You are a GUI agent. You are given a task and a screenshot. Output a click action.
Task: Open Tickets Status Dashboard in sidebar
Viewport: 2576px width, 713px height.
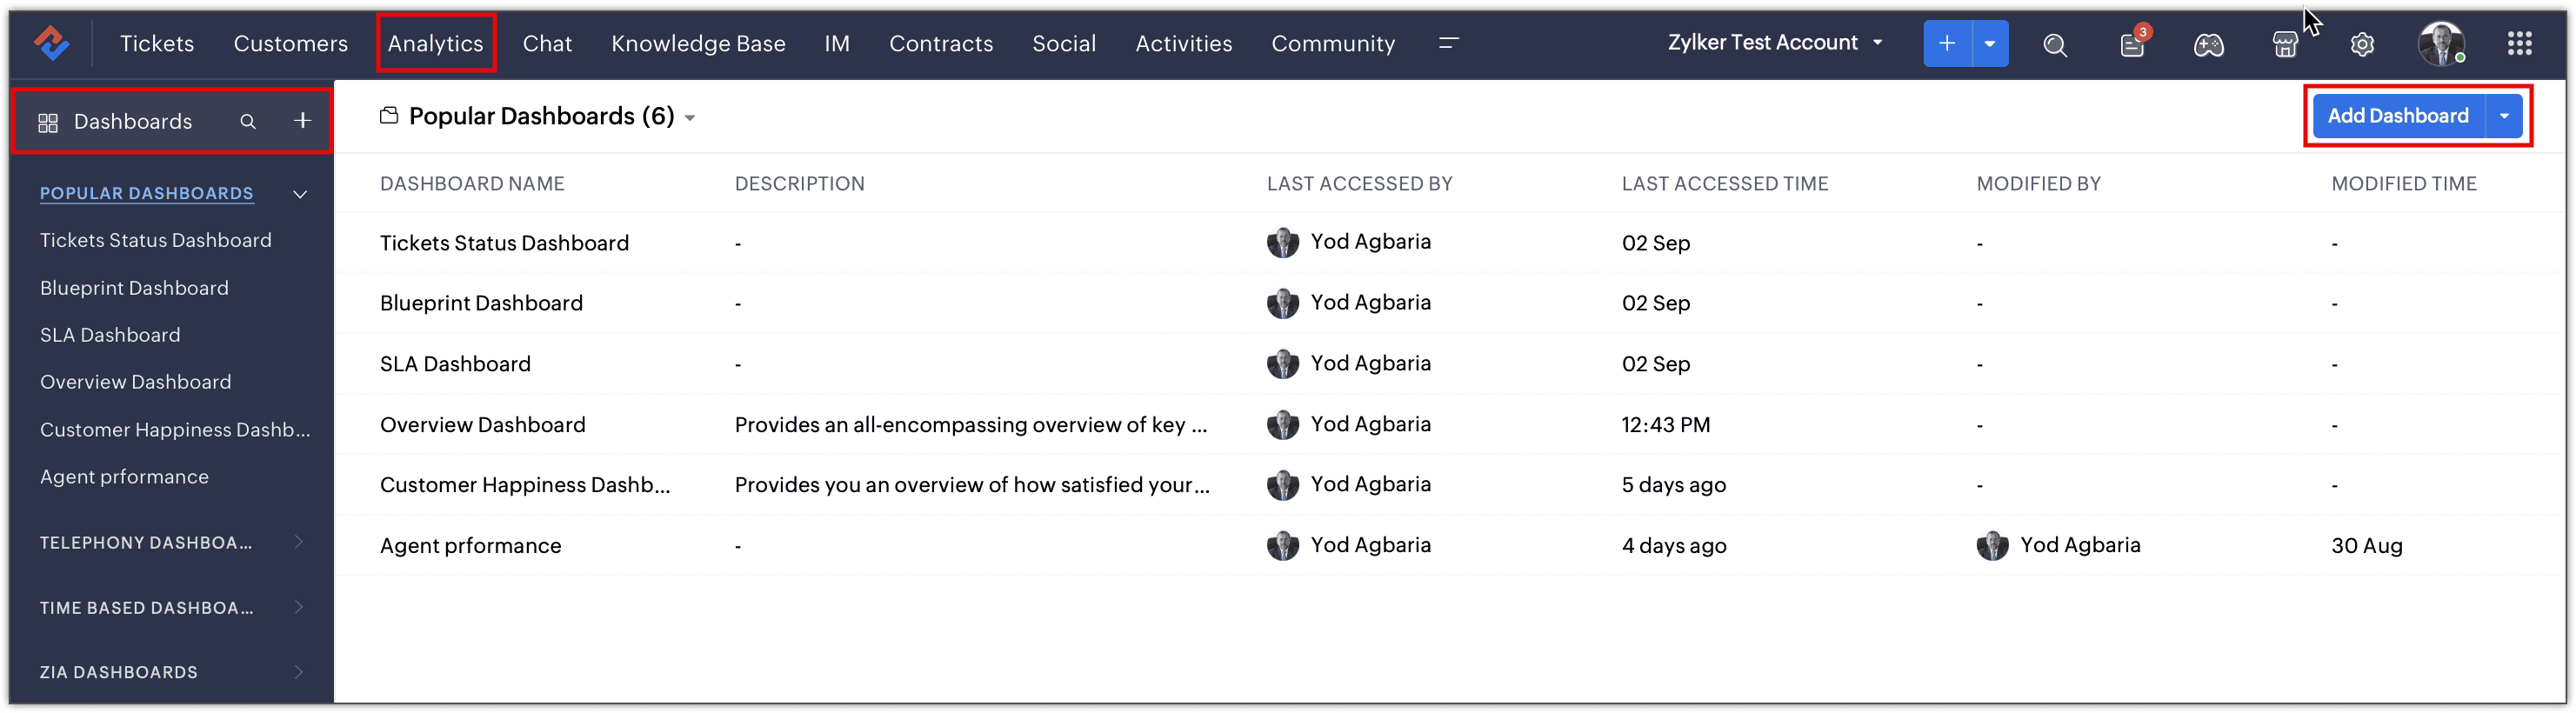(156, 240)
